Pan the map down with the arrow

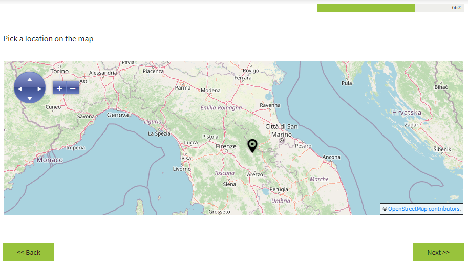pos(30,98)
